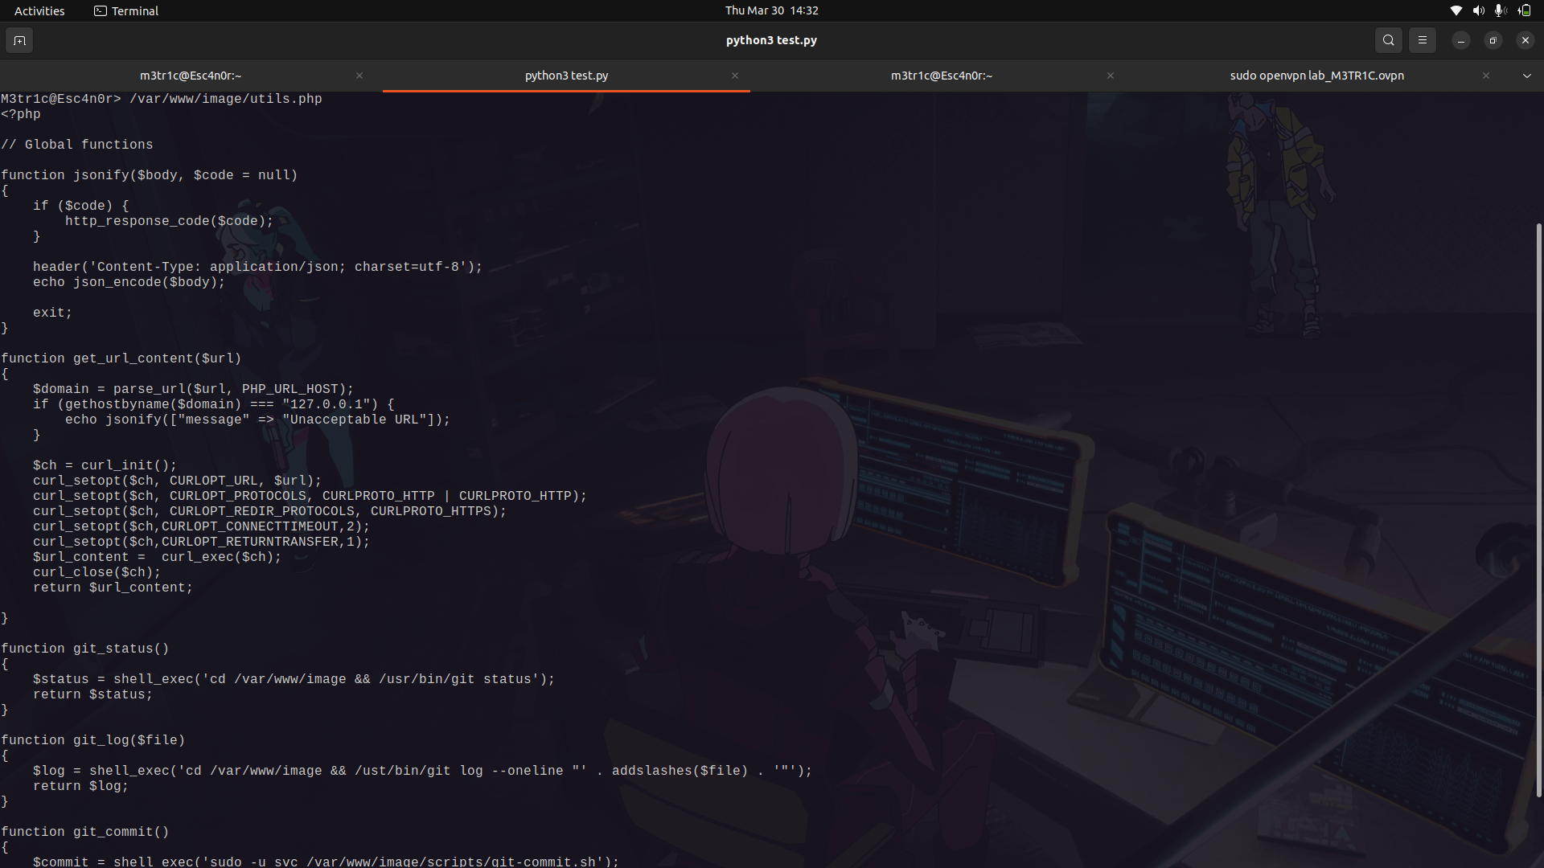Click the volume indicator icon
Image resolution: width=1544 pixels, height=868 pixels.
1478,10
